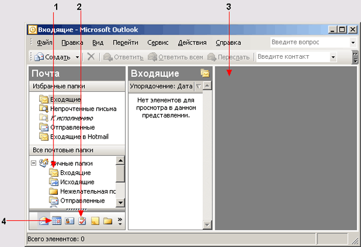Open the Calendar navigation icon
Screen dimensions: 361x247
(57, 221)
